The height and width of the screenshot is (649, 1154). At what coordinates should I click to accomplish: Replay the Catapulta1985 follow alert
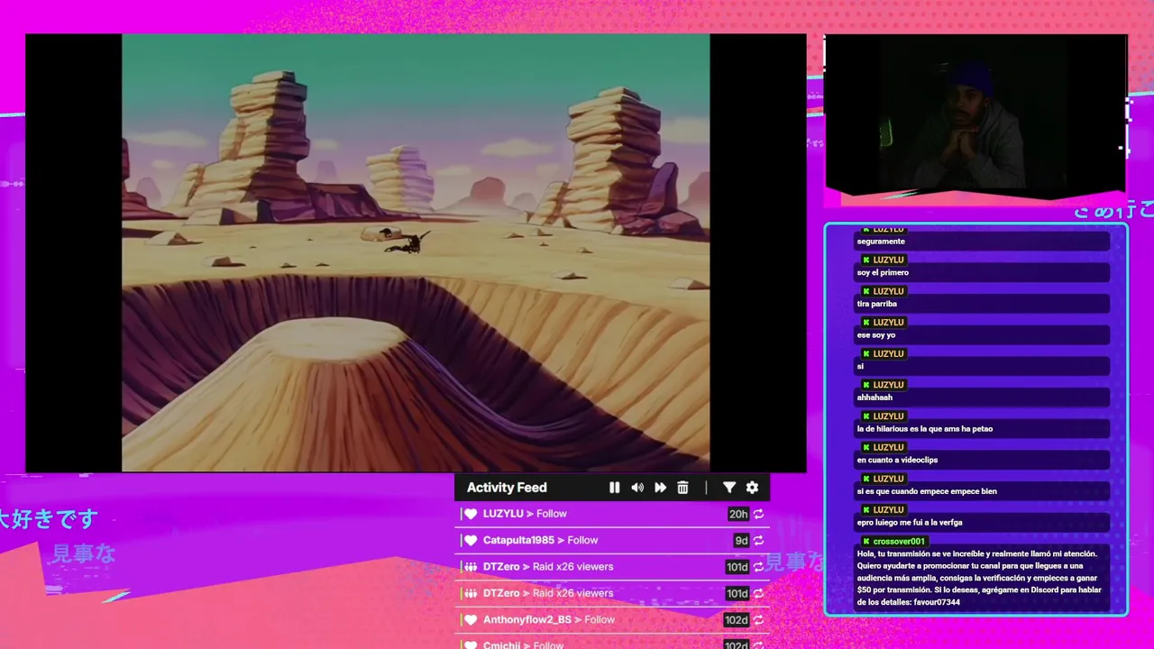[759, 541]
